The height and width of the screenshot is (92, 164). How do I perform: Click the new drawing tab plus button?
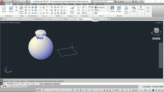109,19
